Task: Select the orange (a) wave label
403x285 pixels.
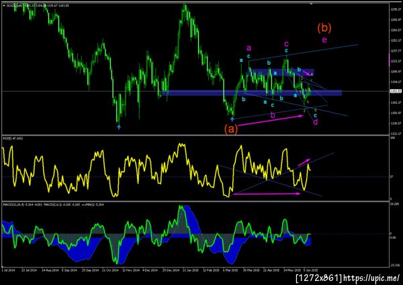Action: 230,129
